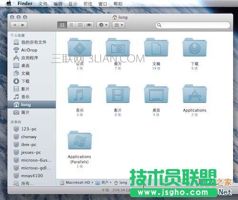The height and width of the screenshot is (200, 238).
Task: Select 我的所有文件 in the sidebar
Action: (32, 42)
